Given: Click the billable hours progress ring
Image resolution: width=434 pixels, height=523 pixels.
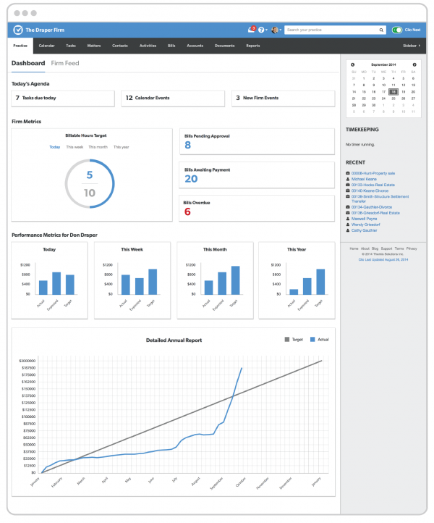Looking at the screenshot, I should pos(90,184).
